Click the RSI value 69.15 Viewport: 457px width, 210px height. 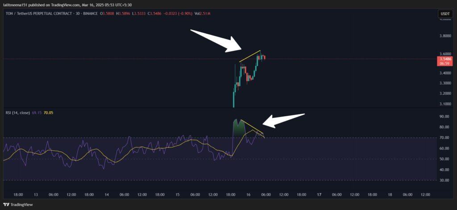pos(36,113)
